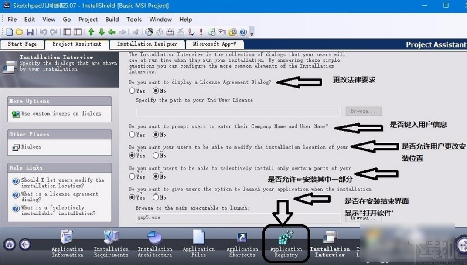This screenshot has width=467, height=265.
Task: Select No for launch application option
Action: (156, 197)
